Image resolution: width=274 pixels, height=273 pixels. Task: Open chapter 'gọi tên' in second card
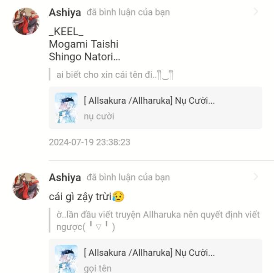point(98,268)
